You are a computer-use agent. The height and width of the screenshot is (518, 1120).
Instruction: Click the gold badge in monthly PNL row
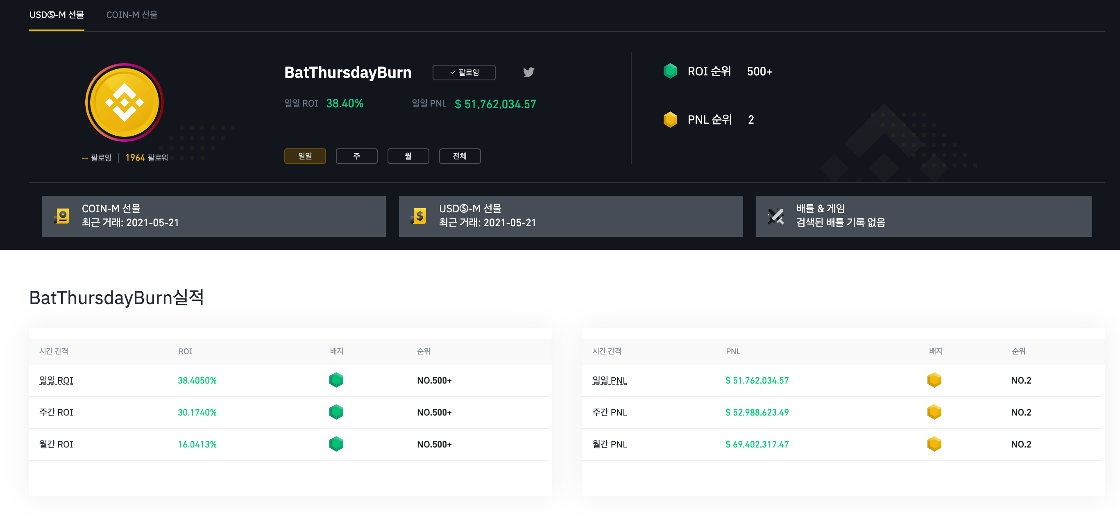click(934, 444)
